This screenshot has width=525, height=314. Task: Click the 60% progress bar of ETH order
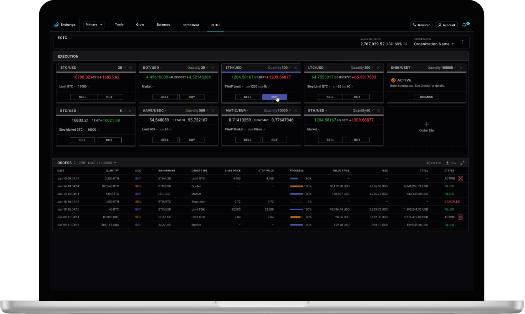coord(296,179)
